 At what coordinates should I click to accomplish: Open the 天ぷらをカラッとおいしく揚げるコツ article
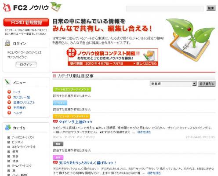tap(87, 163)
